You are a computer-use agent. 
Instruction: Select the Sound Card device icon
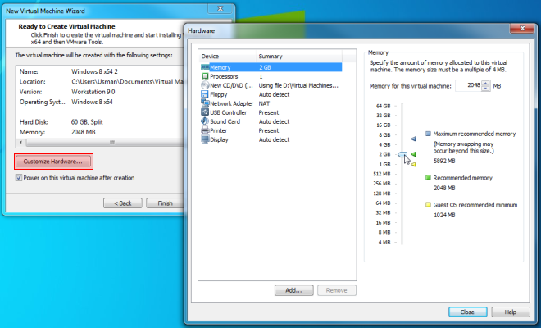[205, 121]
